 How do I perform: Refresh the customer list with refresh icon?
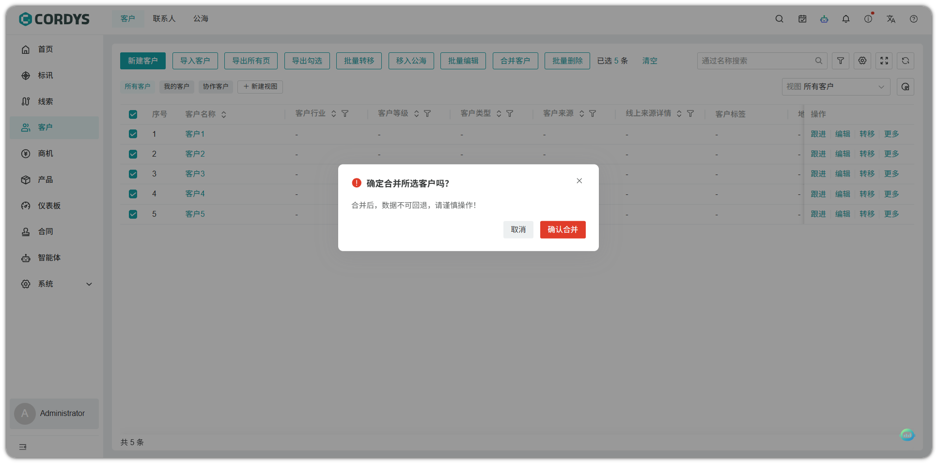click(905, 61)
